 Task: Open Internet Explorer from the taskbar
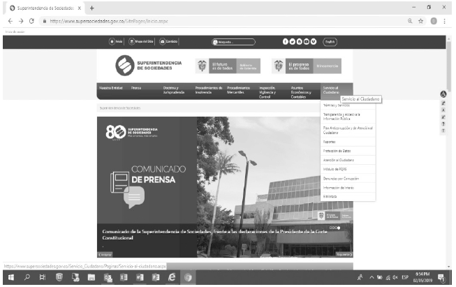point(171,278)
